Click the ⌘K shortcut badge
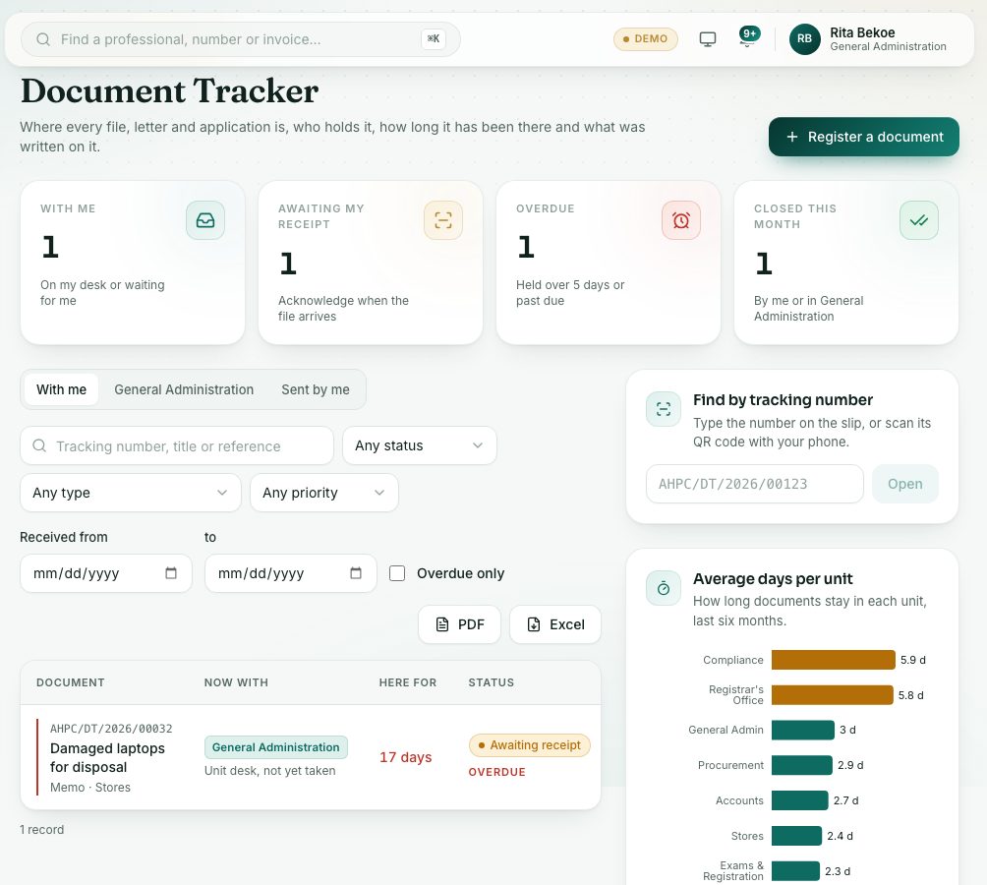The height and width of the screenshot is (885, 987). point(434,39)
